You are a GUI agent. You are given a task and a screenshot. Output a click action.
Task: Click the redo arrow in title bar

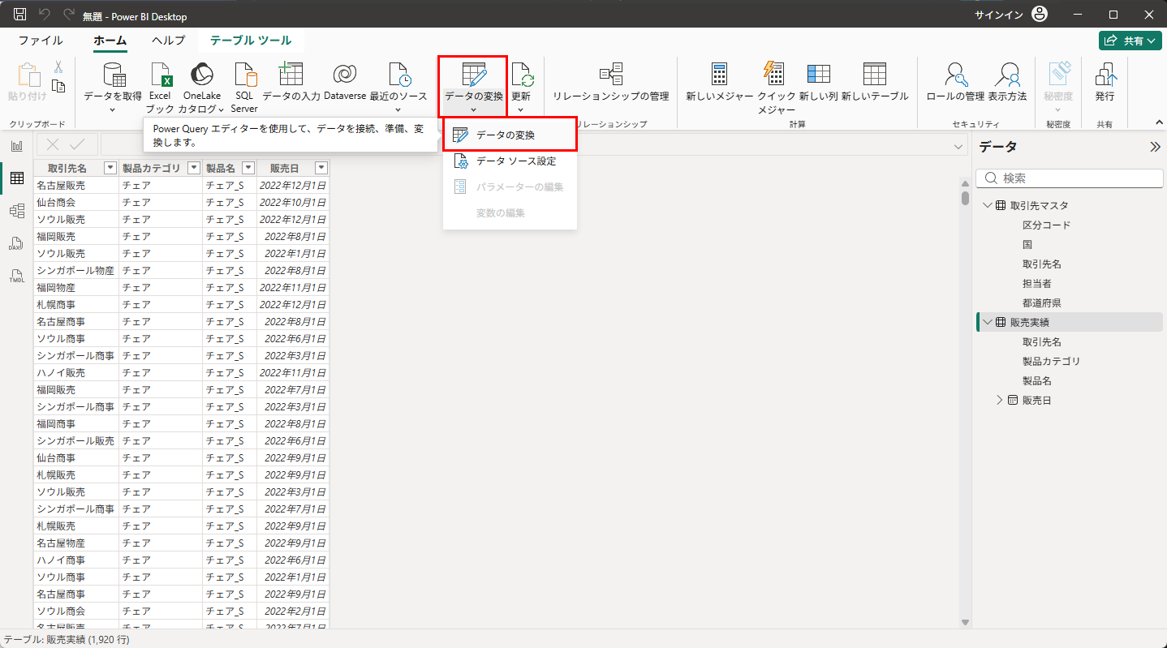69,15
